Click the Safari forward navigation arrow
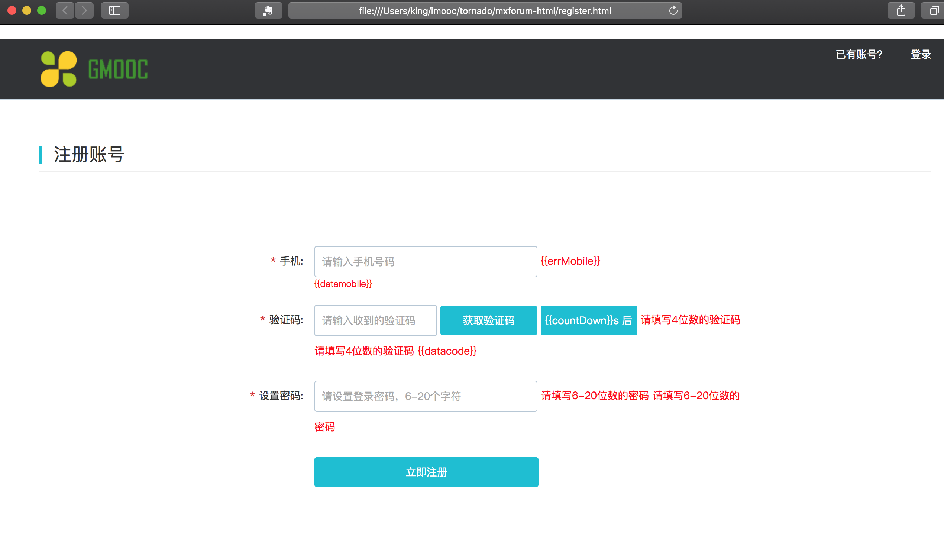944x539 pixels. click(84, 10)
